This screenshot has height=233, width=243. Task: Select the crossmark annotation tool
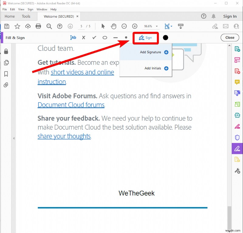[84, 37]
